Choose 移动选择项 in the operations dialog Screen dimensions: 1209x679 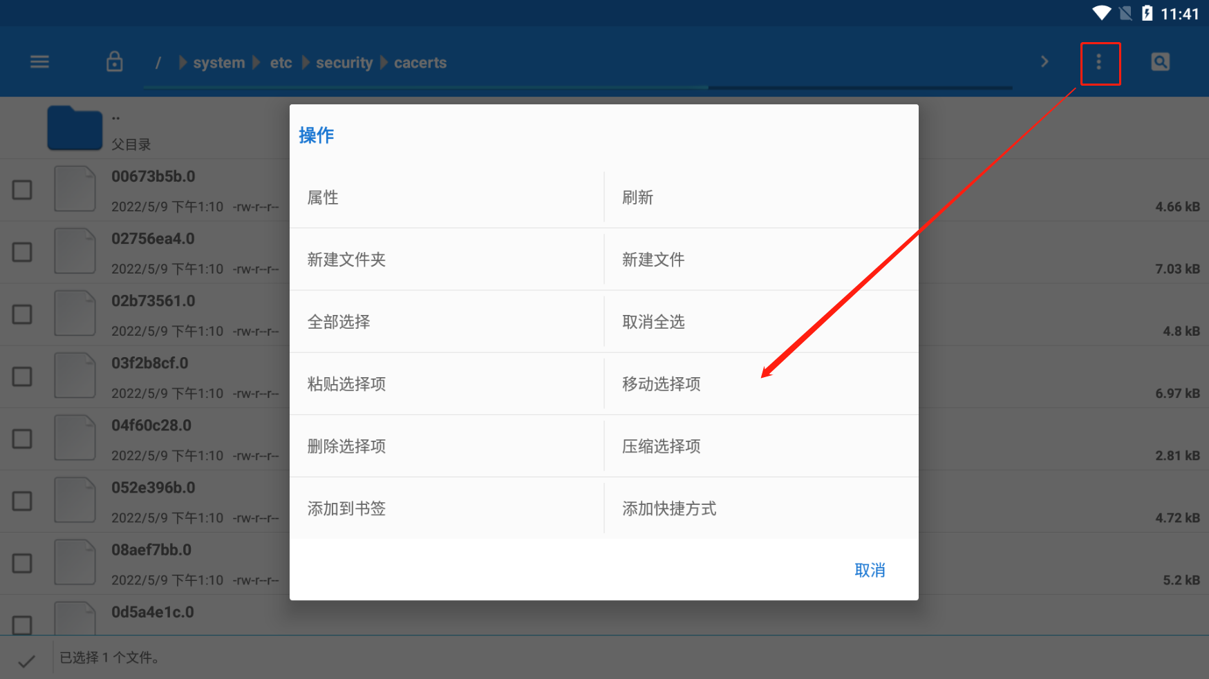pos(662,384)
